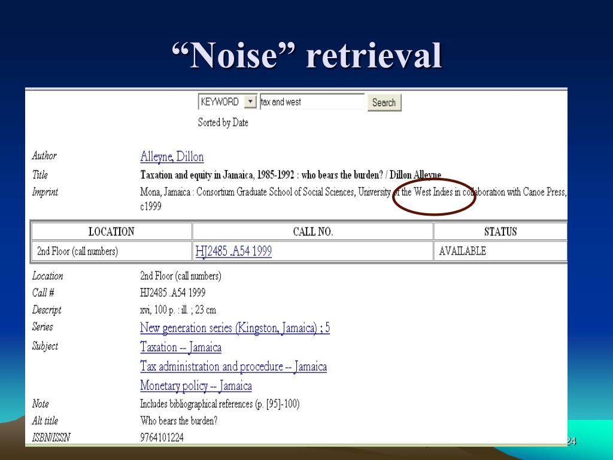Click the slide title "Noise" retrieval
Image resolution: width=613 pixels, height=460 pixels.
pos(307,55)
